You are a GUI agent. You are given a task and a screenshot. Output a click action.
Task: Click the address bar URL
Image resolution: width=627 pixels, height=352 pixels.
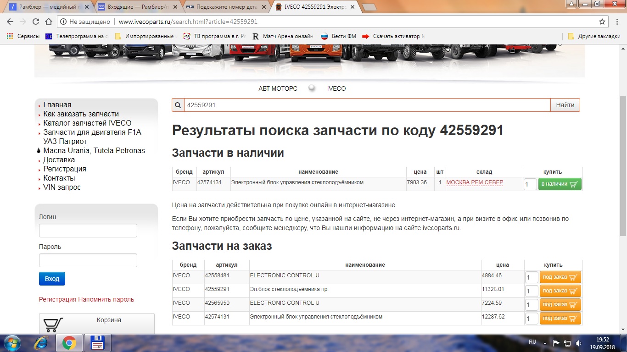[x=188, y=22]
